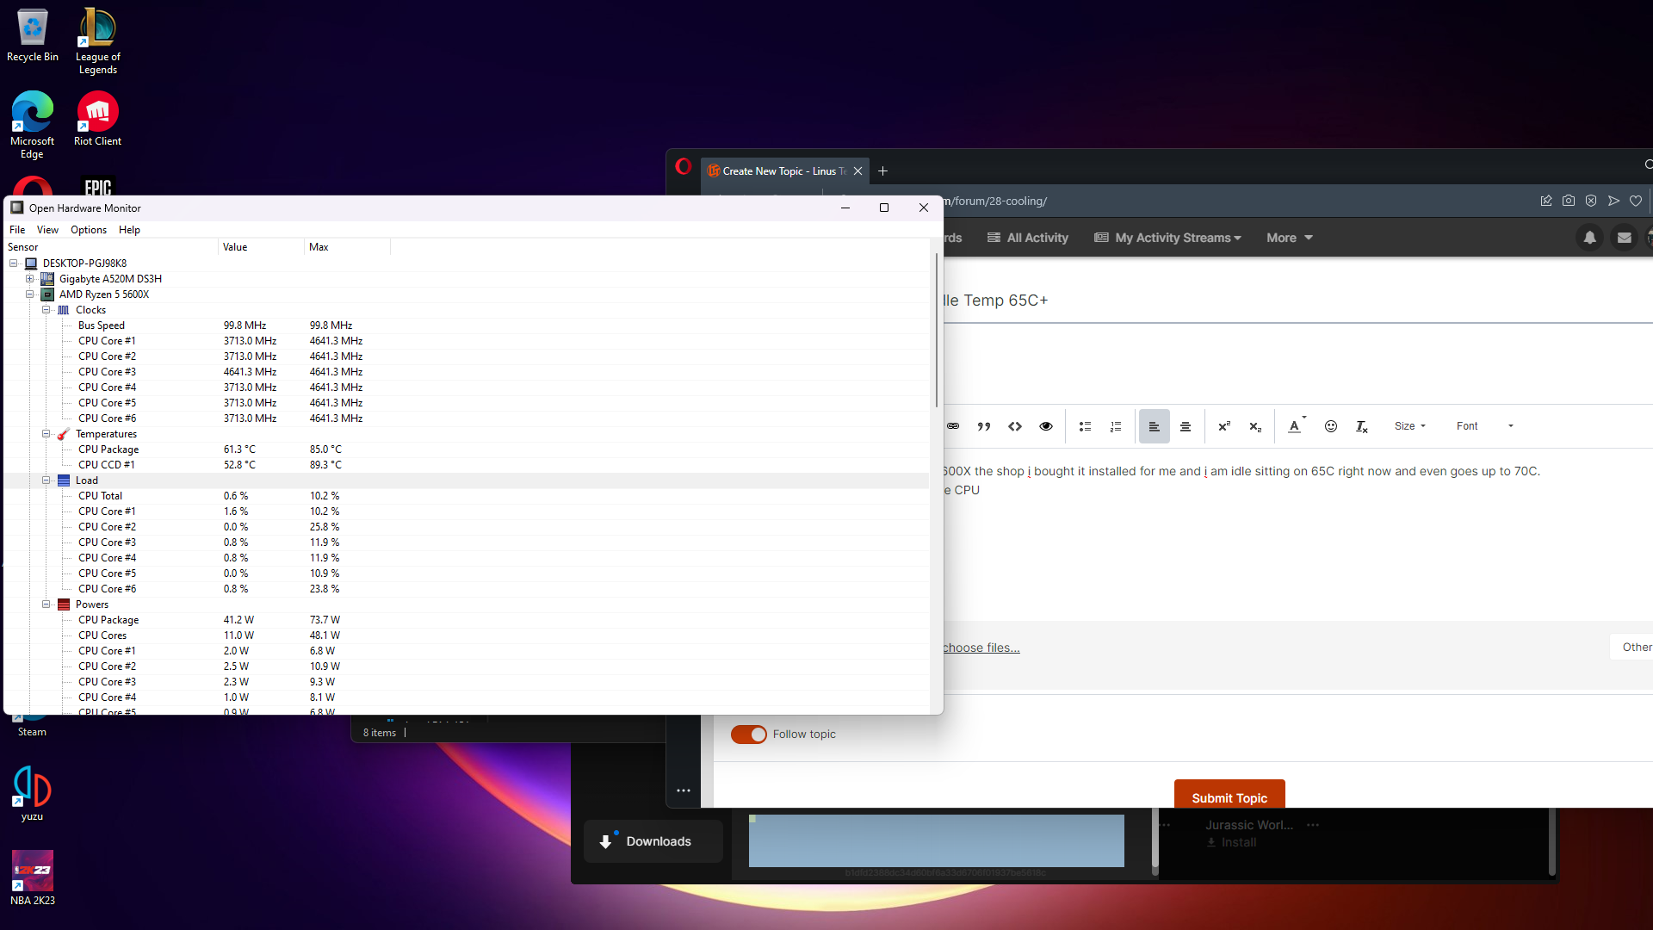
Task: Open the text color dropdown
Action: (x=1297, y=426)
